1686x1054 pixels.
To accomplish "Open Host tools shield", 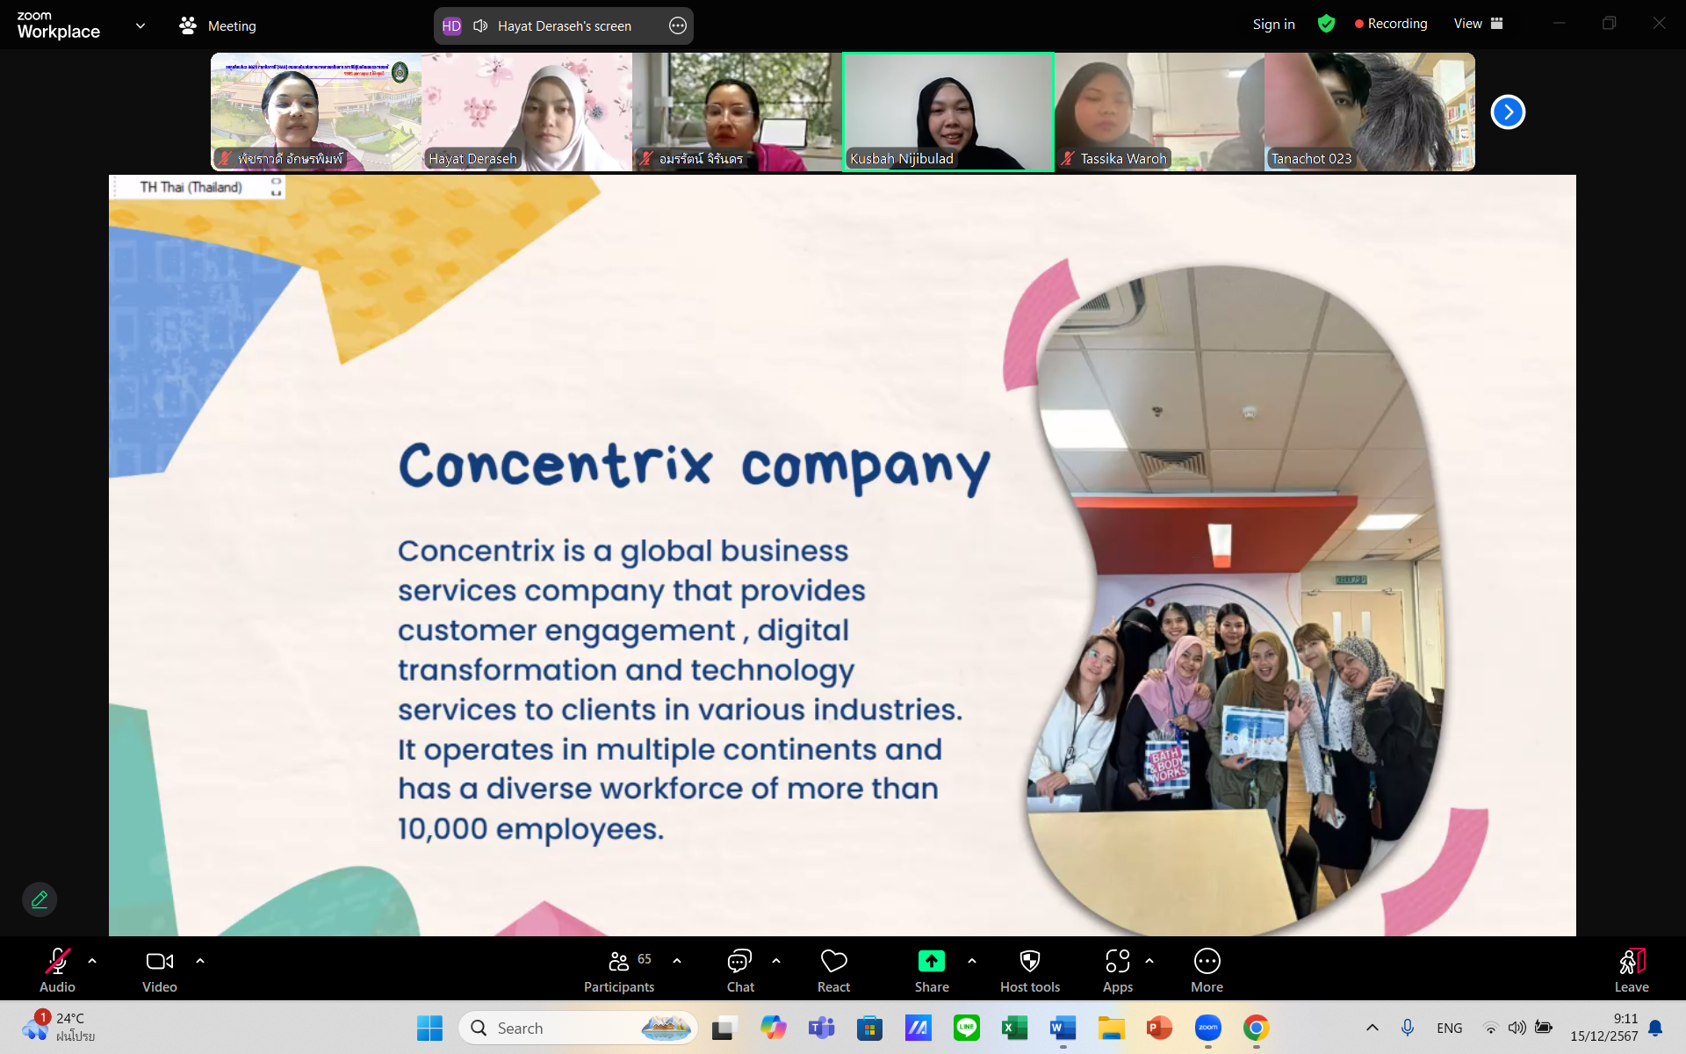I will point(1030,971).
